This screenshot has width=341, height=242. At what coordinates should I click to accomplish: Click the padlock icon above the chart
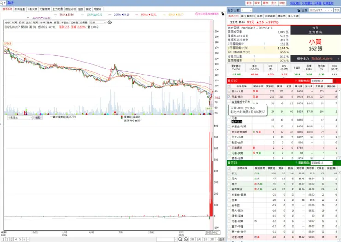pyautogui.click(x=223, y=14)
